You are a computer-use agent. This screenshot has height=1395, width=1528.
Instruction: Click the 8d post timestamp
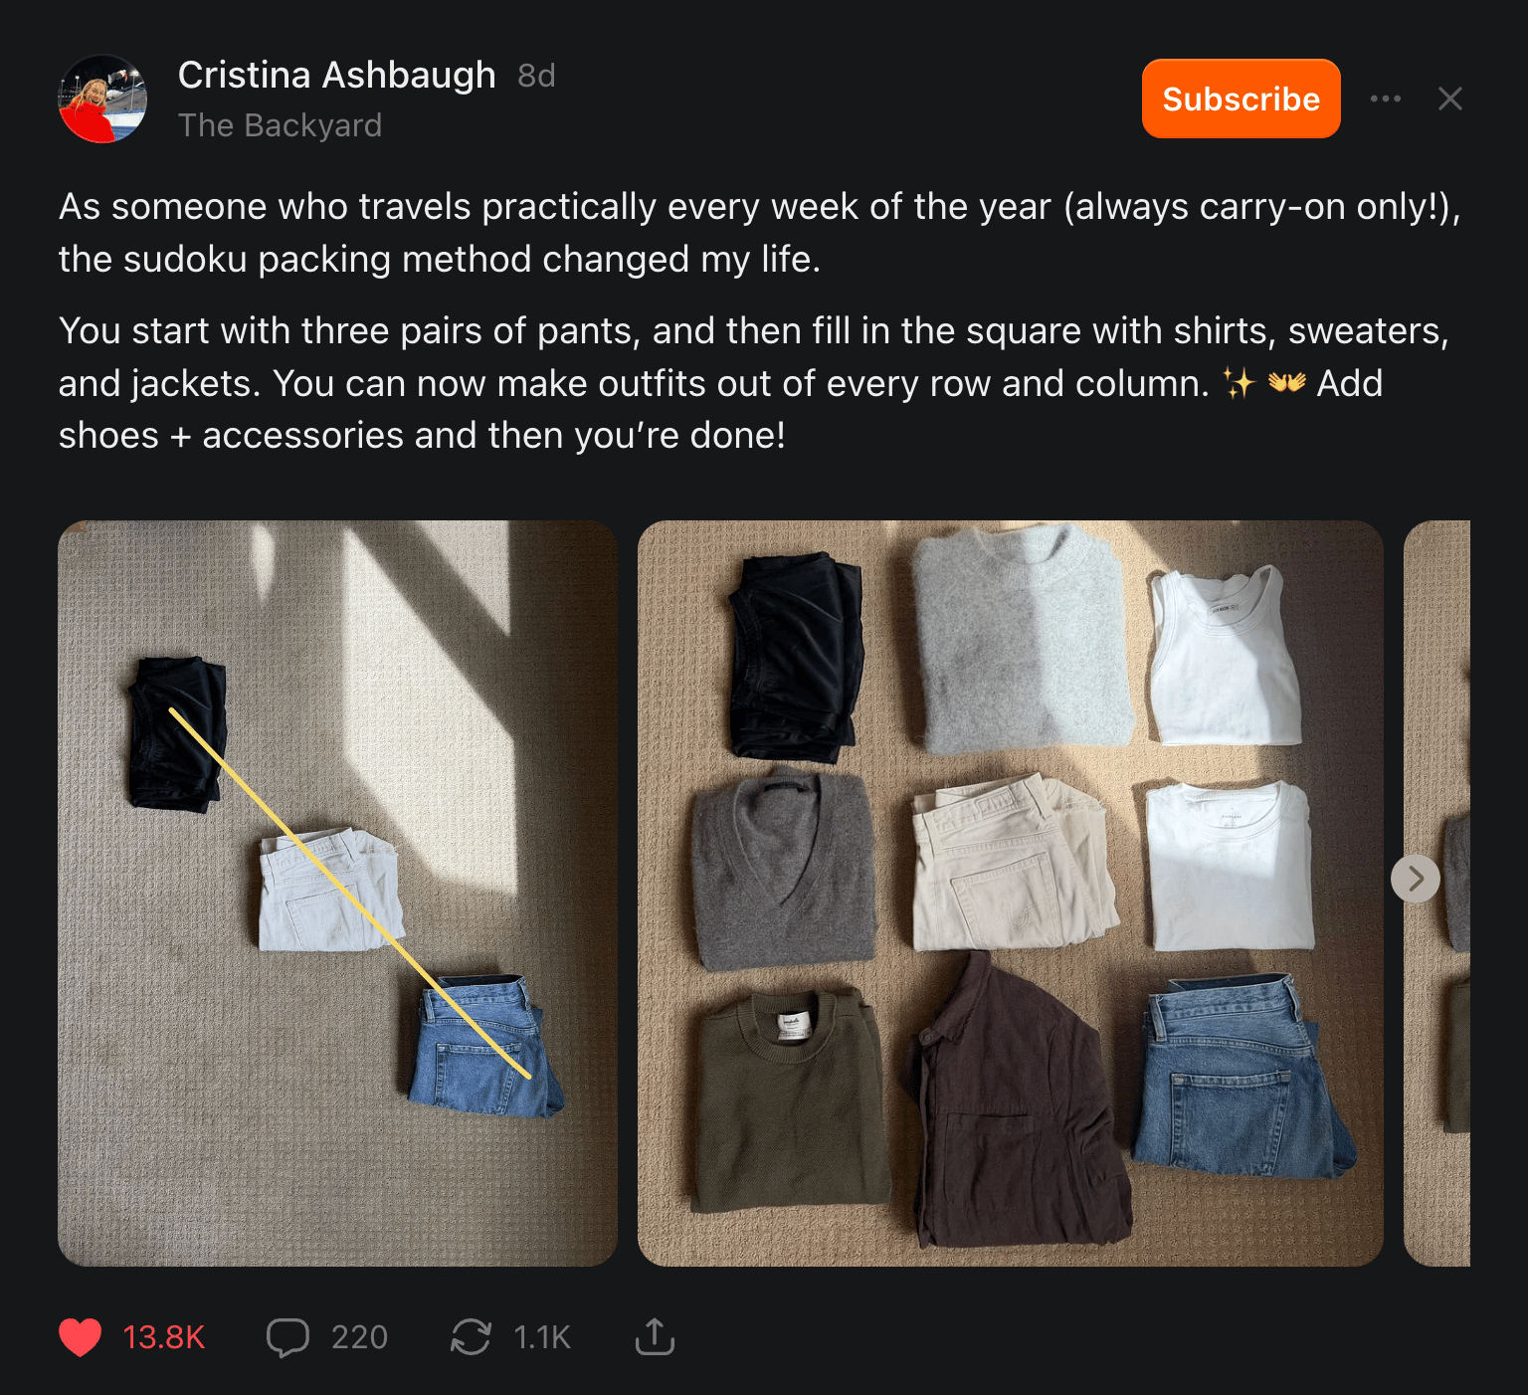pyautogui.click(x=536, y=76)
